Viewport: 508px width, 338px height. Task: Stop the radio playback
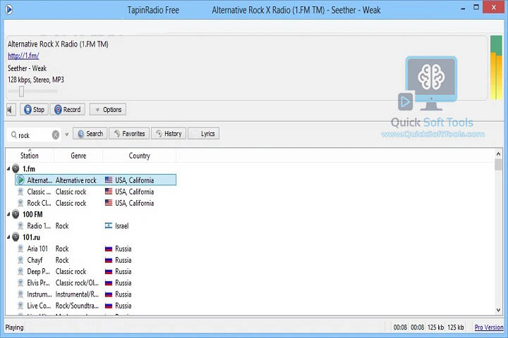(35, 110)
